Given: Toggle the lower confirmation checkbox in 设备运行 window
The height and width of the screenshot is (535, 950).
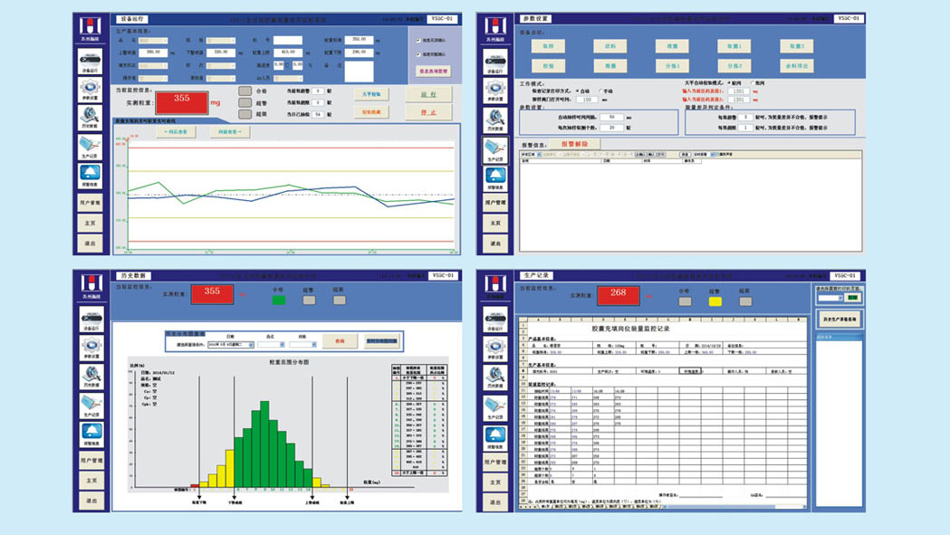Looking at the screenshot, I should click(418, 54).
